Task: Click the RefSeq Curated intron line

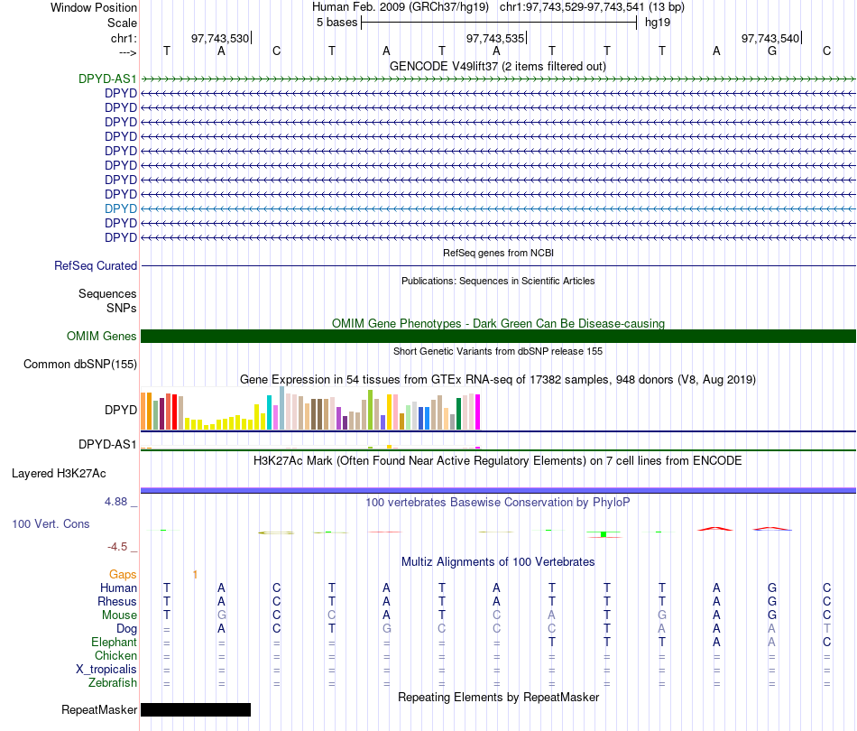Action: [498, 265]
